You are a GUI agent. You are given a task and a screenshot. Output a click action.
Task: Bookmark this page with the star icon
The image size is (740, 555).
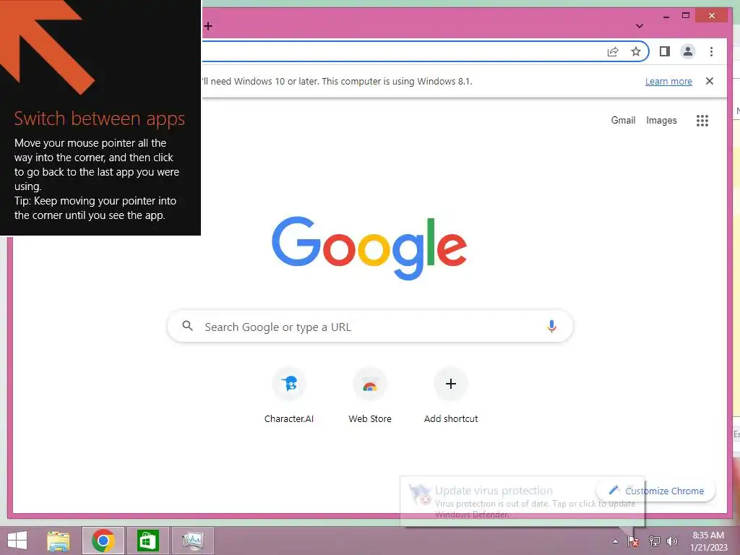636,51
